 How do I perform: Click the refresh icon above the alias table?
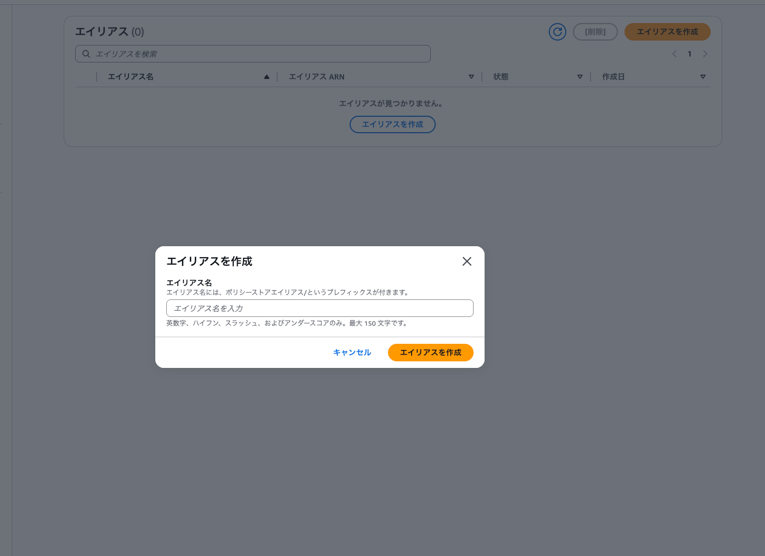coord(558,32)
